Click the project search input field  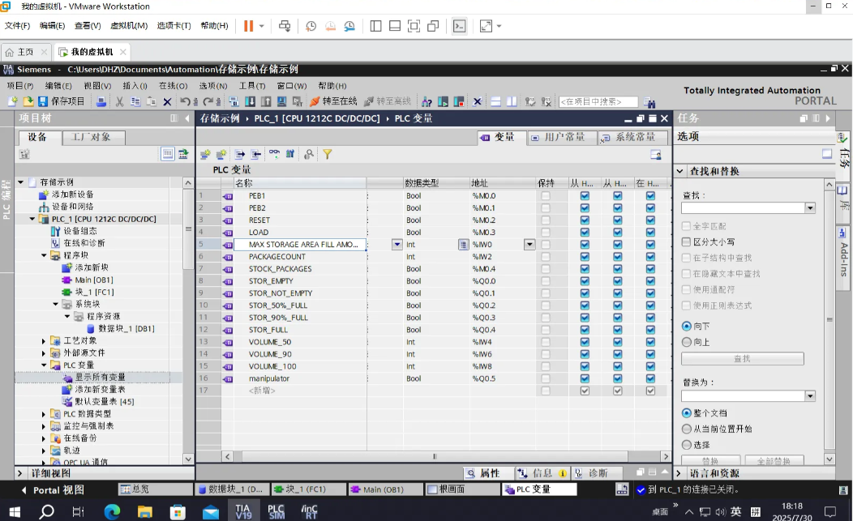[x=598, y=101]
